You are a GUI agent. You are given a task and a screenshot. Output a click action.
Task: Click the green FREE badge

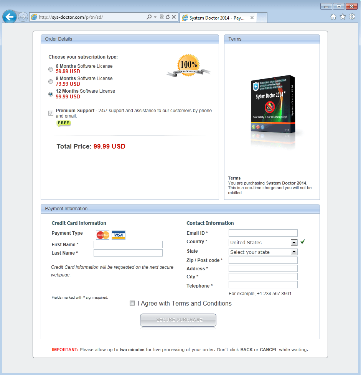(64, 123)
